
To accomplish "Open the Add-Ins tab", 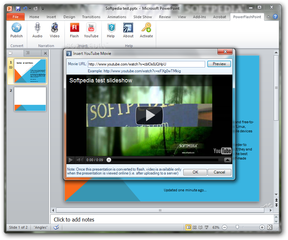I will point(199,17).
